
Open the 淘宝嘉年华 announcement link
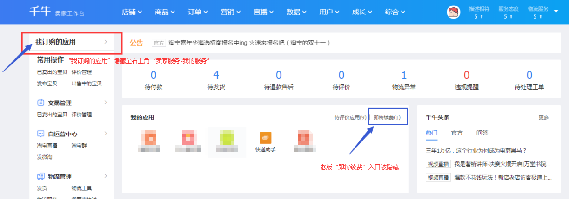tap(249, 43)
